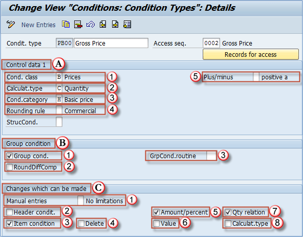Tick the Header condit. checkbox

[x=9, y=212]
